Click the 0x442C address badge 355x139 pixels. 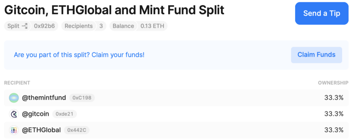pos(76,130)
